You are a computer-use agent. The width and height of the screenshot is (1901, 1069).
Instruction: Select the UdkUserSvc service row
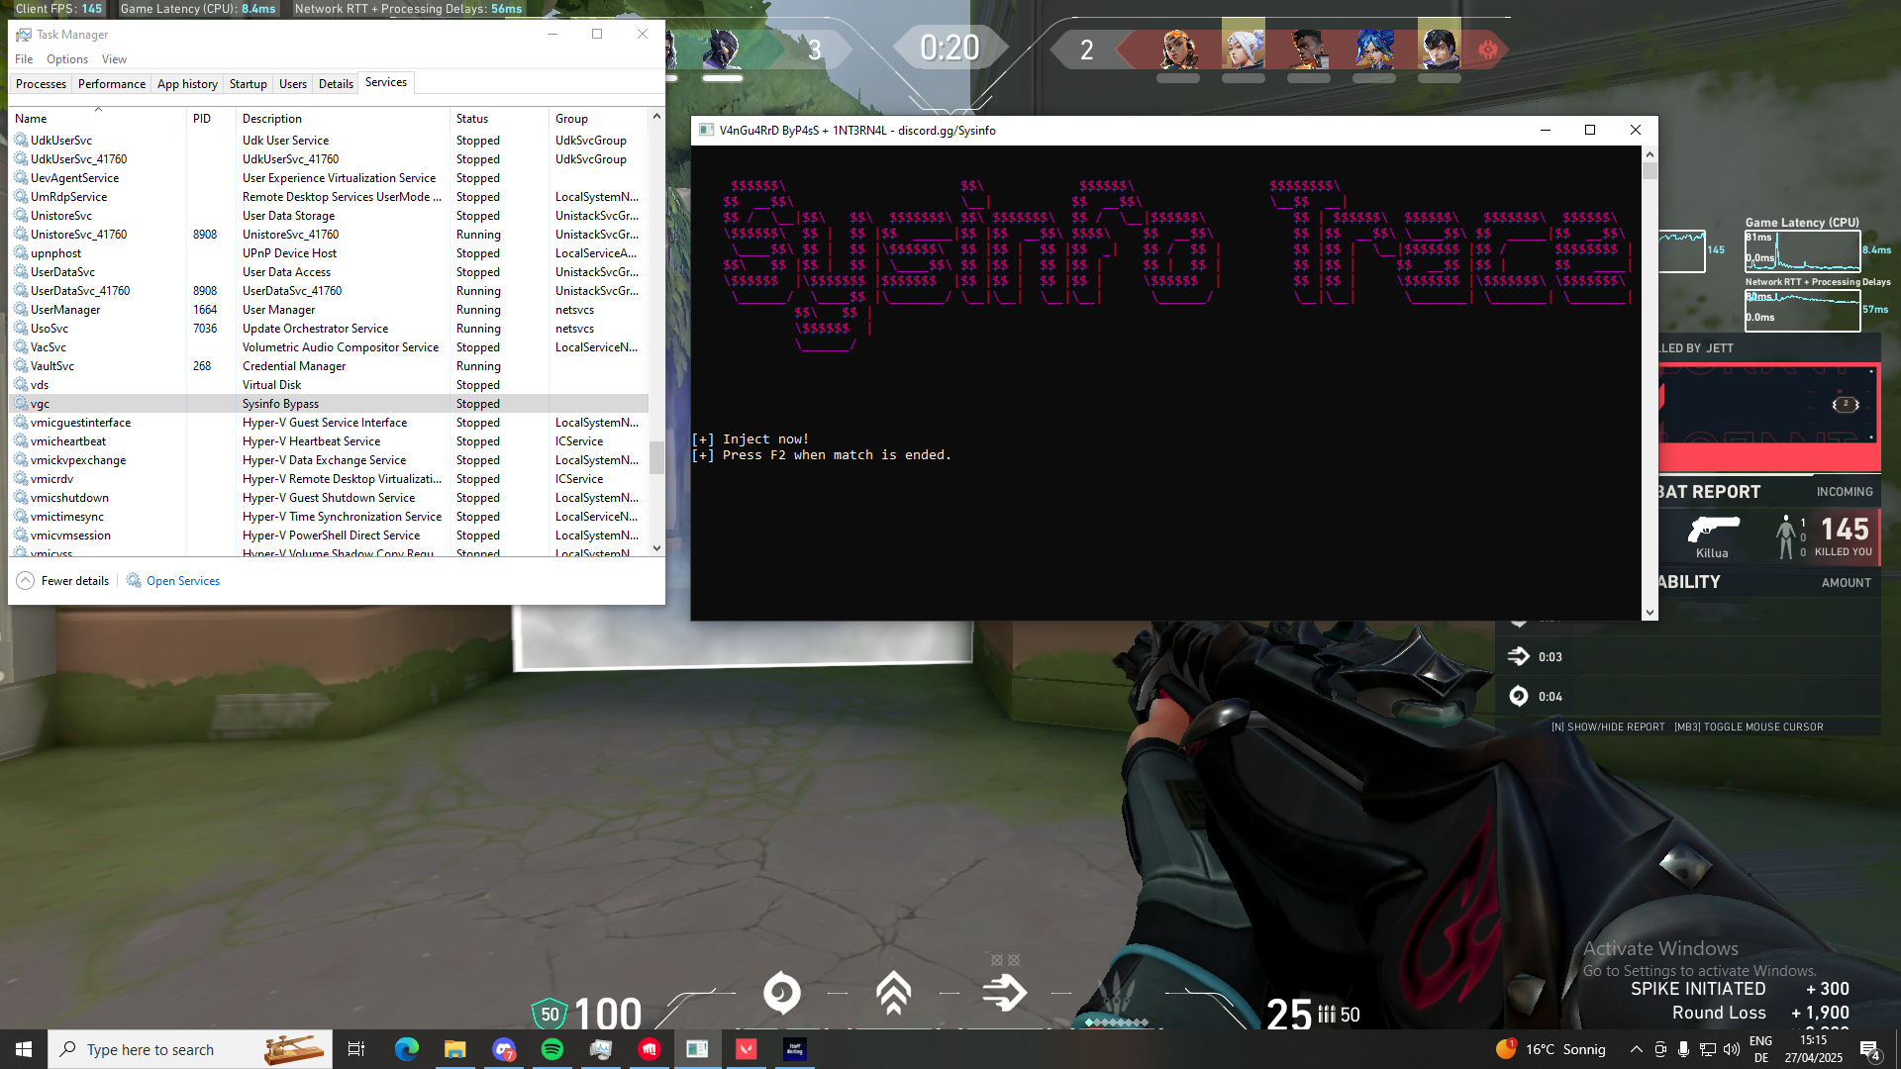pos(329,141)
